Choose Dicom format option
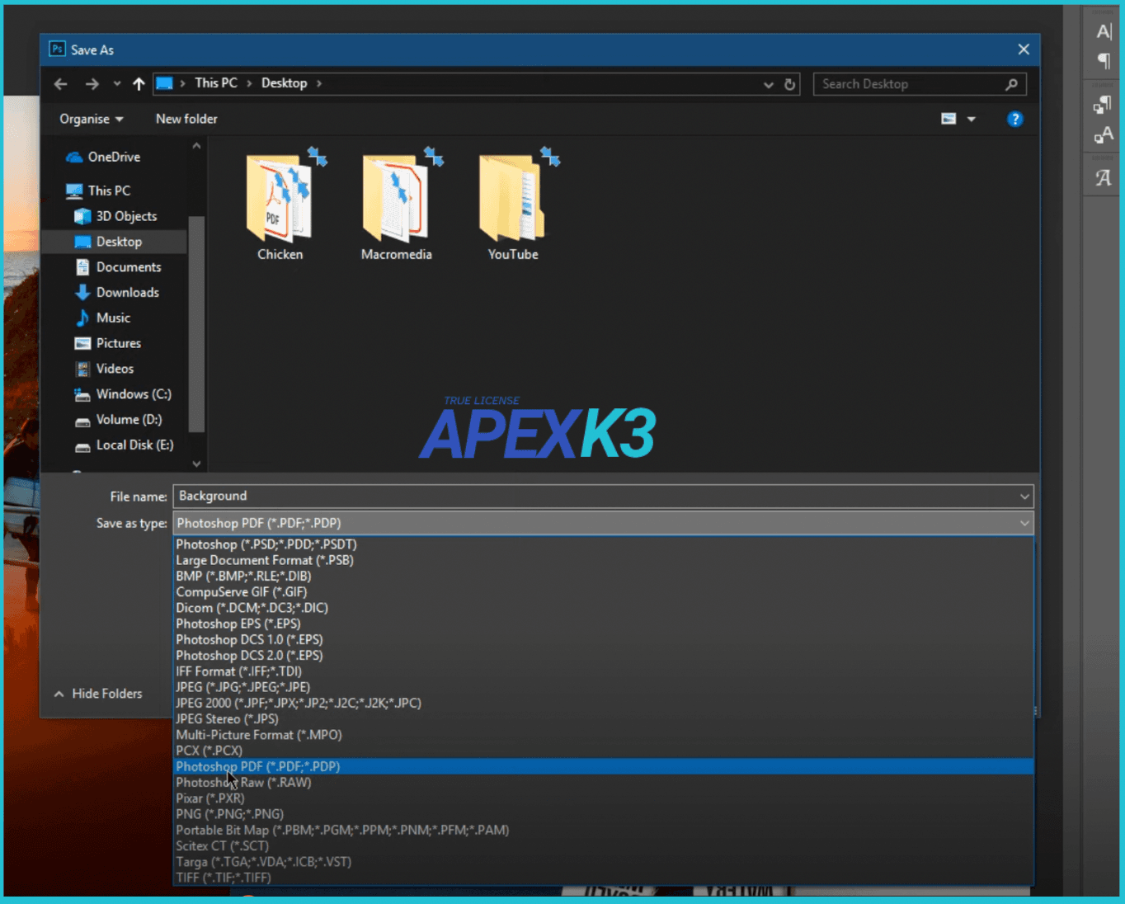 point(603,608)
